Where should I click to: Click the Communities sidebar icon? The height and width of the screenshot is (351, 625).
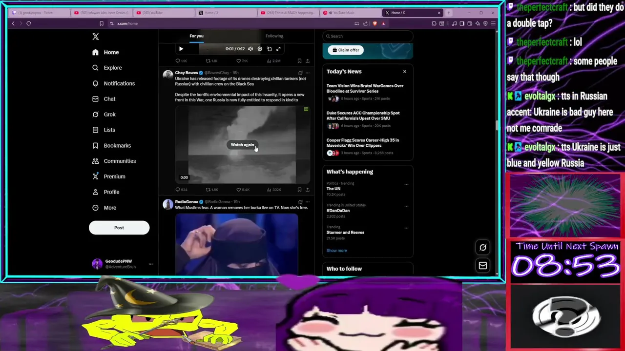tap(95, 161)
